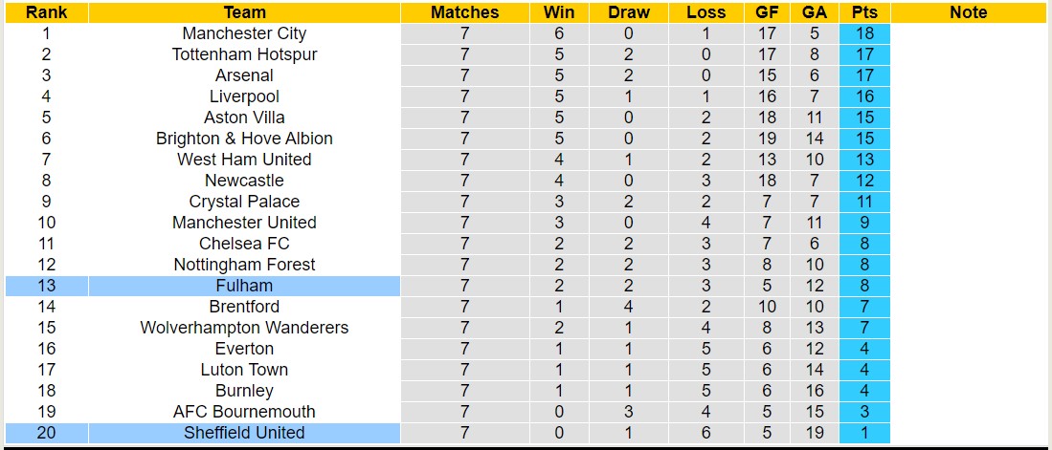Click the highlighted Sheffield United row

pos(244,433)
